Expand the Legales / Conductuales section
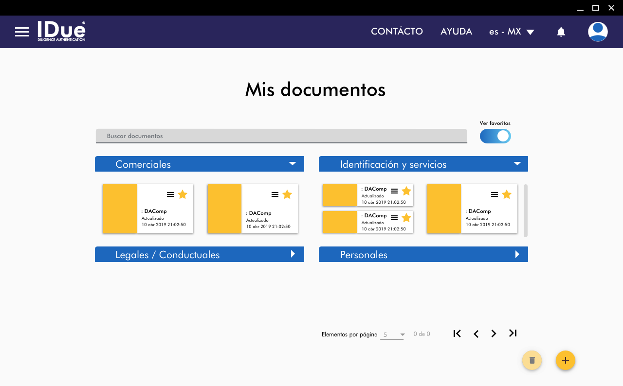Image resolution: width=623 pixels, height=386 pixels. (293, 254)
